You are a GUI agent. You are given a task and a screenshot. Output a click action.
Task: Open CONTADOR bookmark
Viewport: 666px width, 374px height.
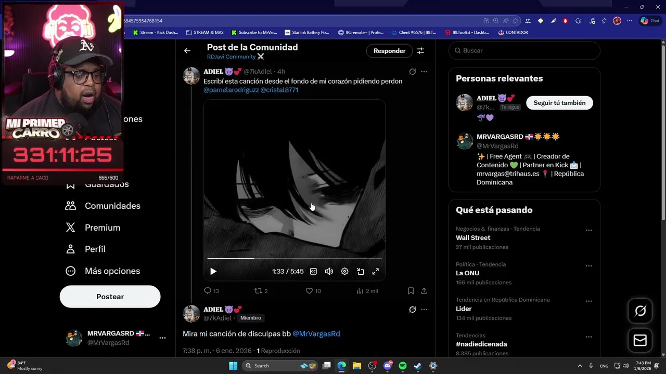(513, 32)
